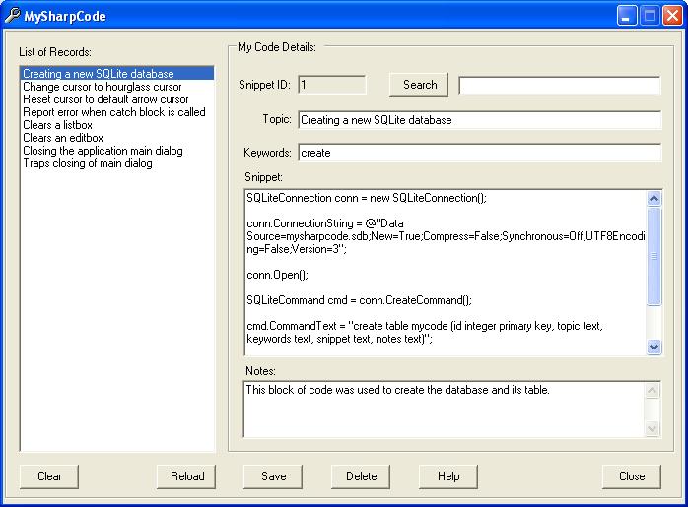Click the 'SQLiteCommand cmd' line in snippet
This screenshot has width=688, height=507.
(x=359, y=300)
